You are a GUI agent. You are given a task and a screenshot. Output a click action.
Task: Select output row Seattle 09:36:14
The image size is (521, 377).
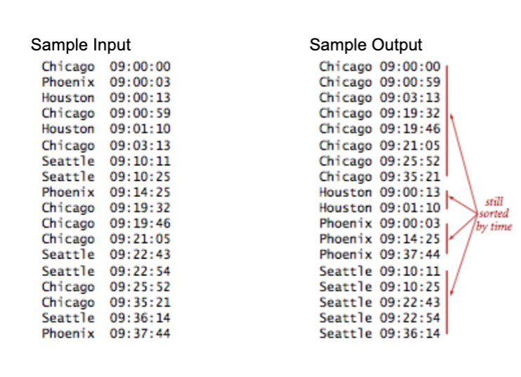[x=380, y=334]
